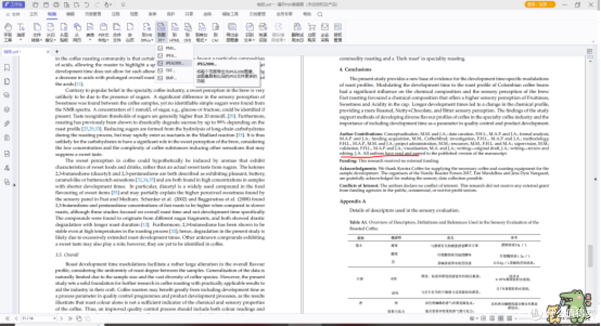Image resolution: width=601 pixels, height=326 pixels.
Task: Open enterprise purchase mail icon
Action: click(x=324, y=32)
